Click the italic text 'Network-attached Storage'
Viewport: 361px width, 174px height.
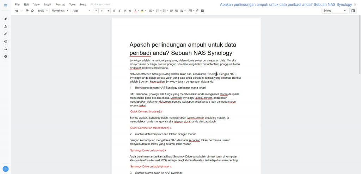click(146, 74)
